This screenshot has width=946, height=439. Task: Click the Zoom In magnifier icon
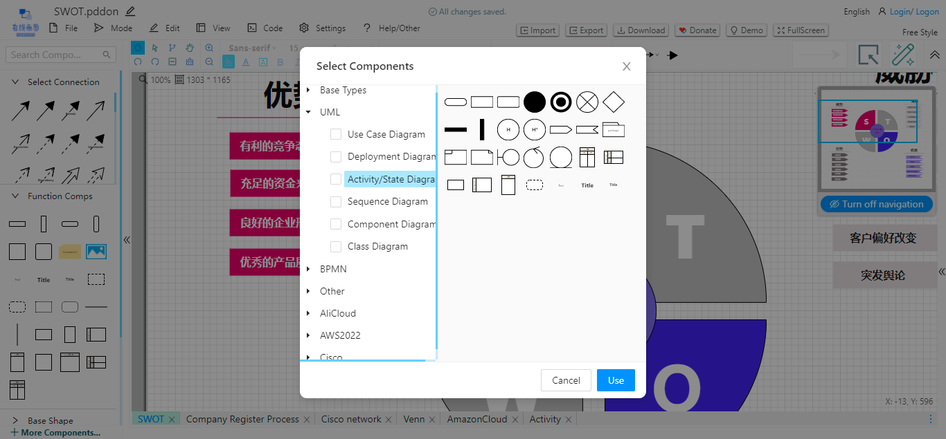pyautogui.click(x=209, y=48)
